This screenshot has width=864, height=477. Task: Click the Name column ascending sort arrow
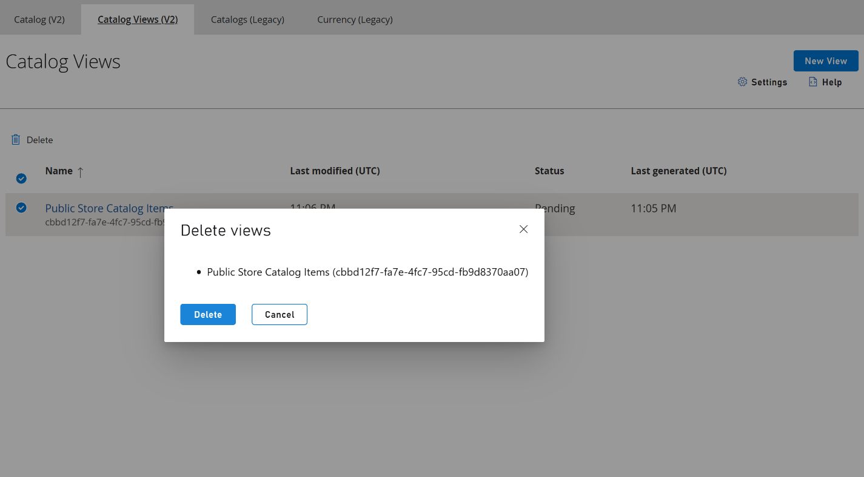[80, 172]
